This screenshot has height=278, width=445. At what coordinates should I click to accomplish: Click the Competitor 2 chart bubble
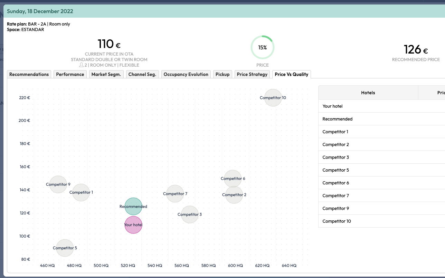click(234, 195)
